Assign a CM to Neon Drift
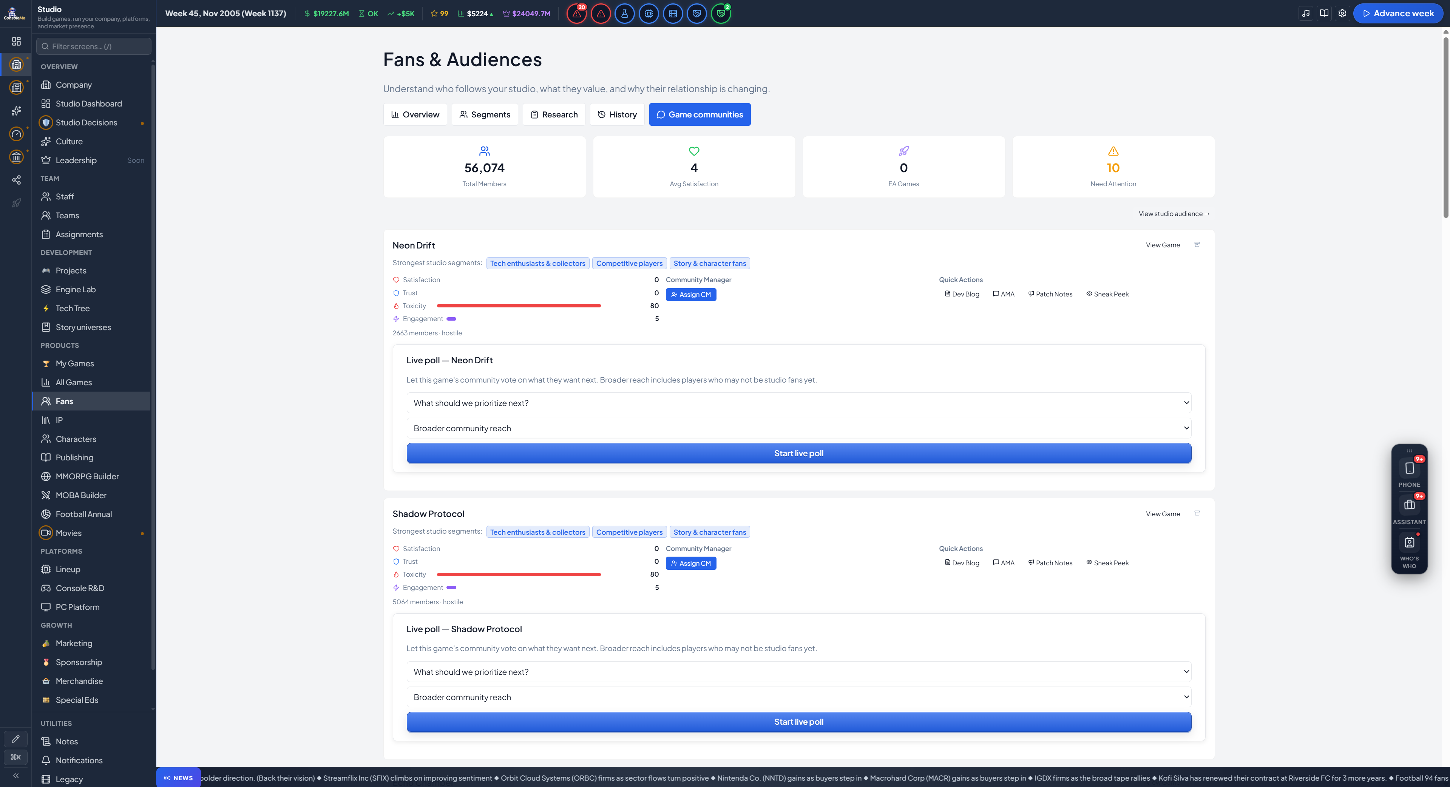This screenshot has width=1450, height=787. tap(691, 295)
